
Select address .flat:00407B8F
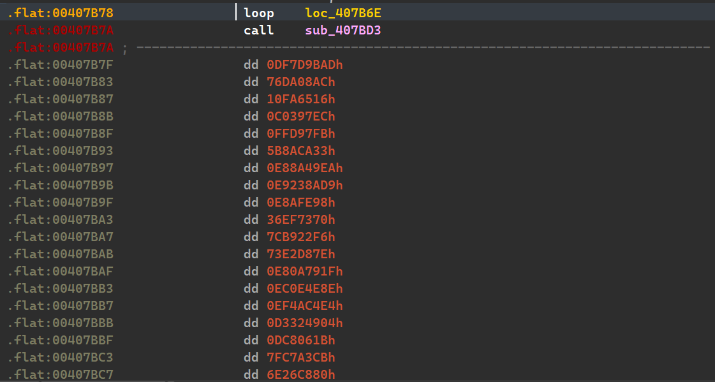pos(61,133)
